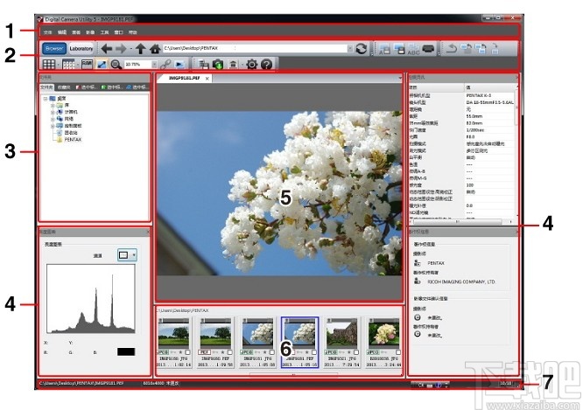Tick checkbox on IMGP9180.JPG thumbnail
The width and height of the screenshot is (583, 410).
point(187,352)
